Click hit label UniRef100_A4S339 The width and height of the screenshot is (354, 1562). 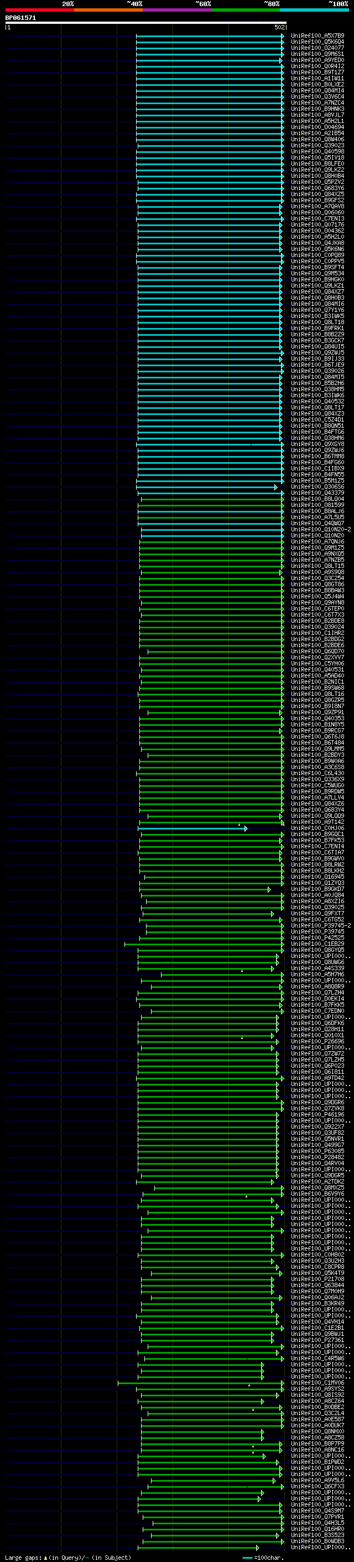pos(317,968)
